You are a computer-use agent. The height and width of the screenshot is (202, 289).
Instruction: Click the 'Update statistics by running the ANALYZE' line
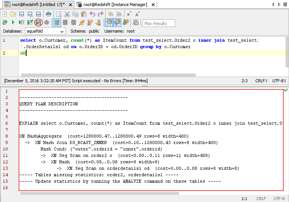point(120,181)
